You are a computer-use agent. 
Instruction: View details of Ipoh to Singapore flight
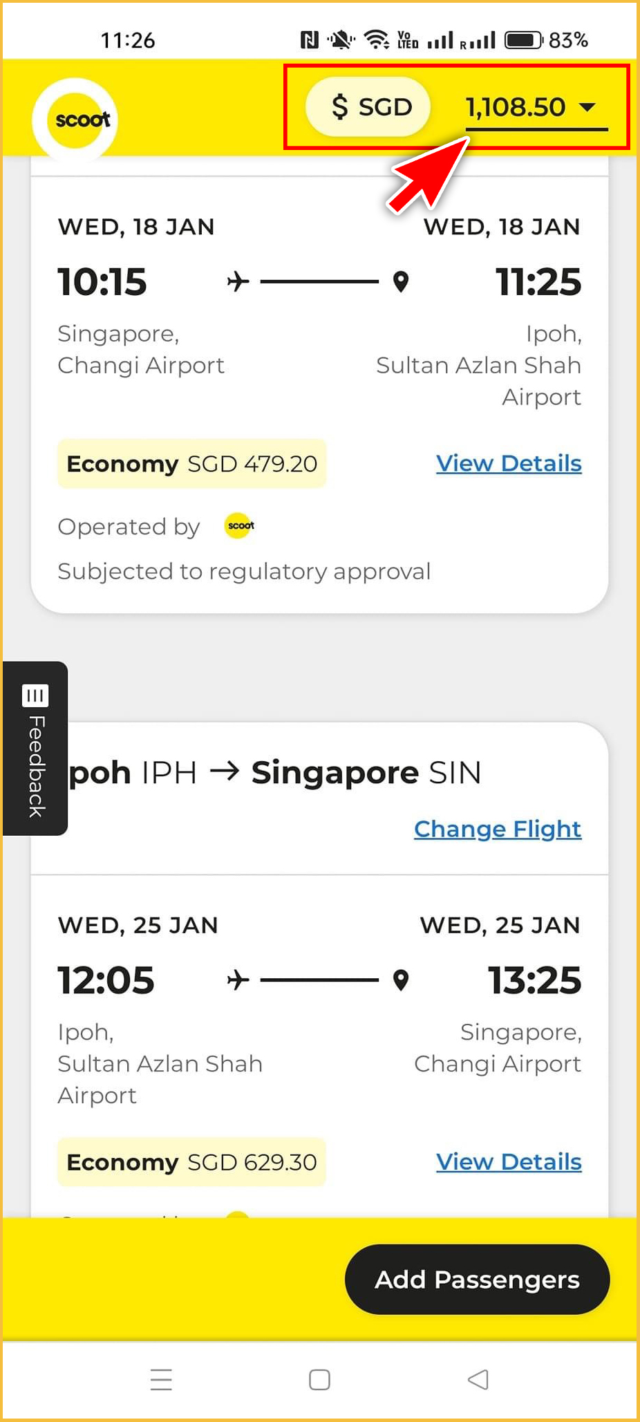click(509, 1161)
